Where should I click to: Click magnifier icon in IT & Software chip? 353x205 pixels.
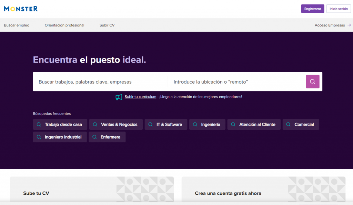tap(150, 125)
